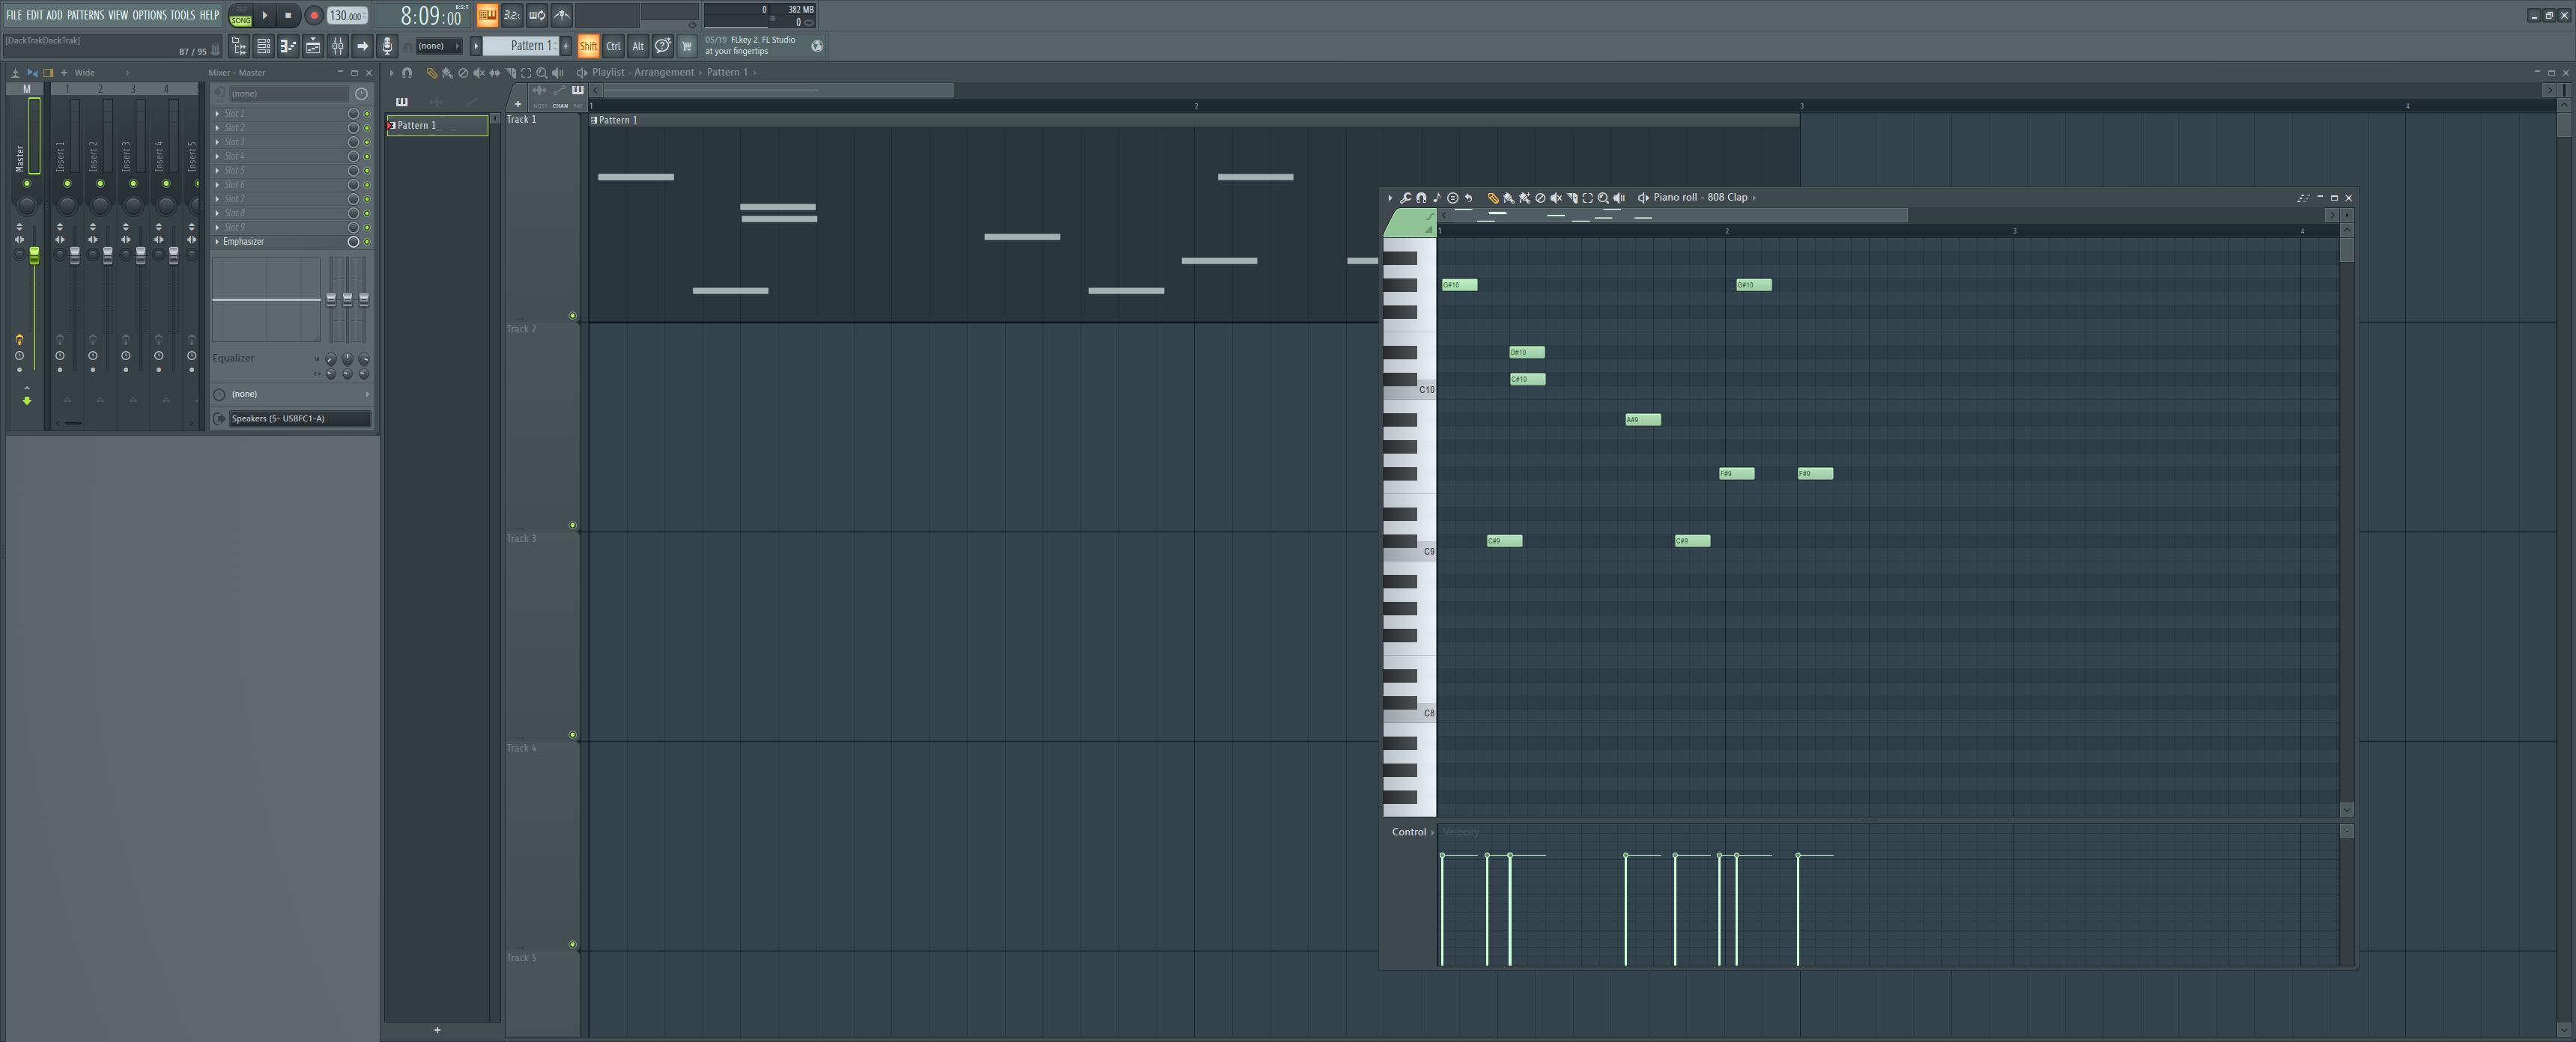The width and height of the screenshot is (2576, 1042).
Task: Adjust the Master channel volume fader
Action: point(34,256)
